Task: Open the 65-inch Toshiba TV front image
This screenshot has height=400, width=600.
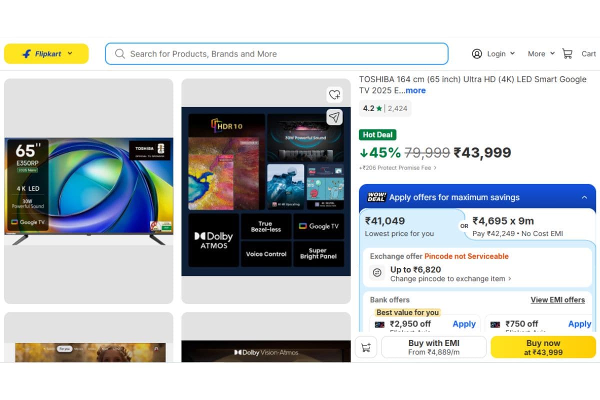Action: pos(89,191)
